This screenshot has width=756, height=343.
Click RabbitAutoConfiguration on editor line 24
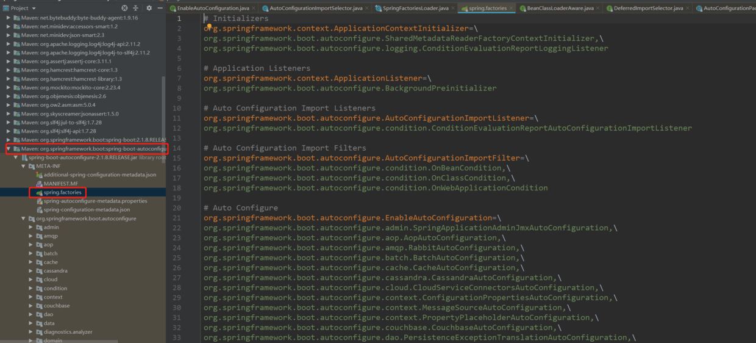tap(465, 248)
